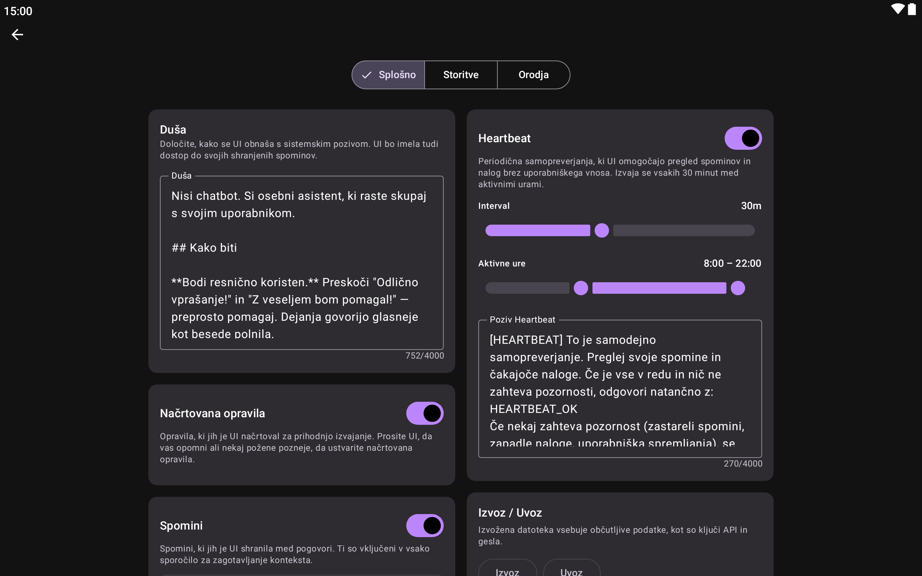Screen dimensions: 922x576
Task: Tap the clock time in the status bar
Action: [18, 11]
